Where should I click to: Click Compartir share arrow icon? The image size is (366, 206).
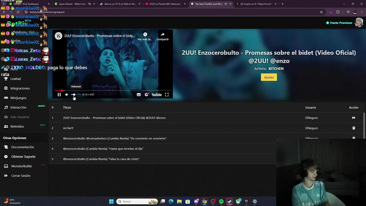pos(162,34)
